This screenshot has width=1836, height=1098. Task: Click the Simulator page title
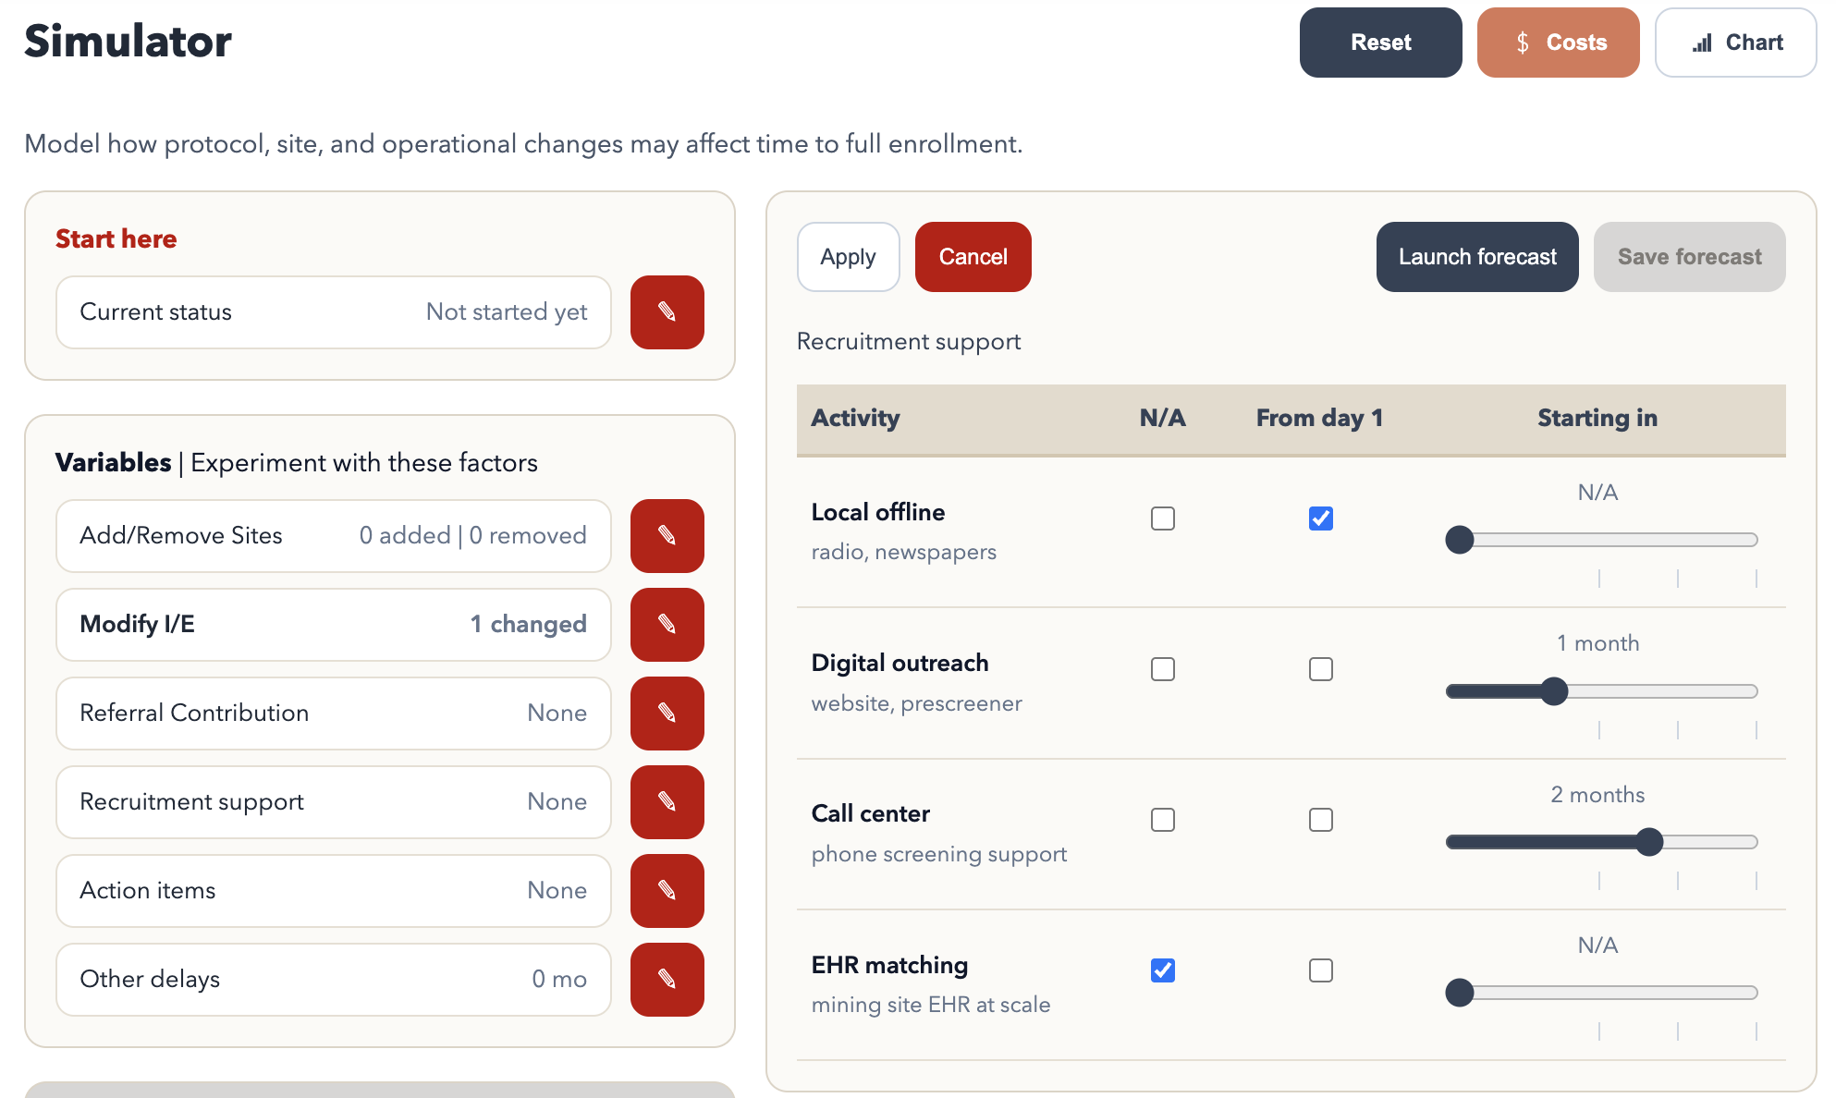pos(128,42)
